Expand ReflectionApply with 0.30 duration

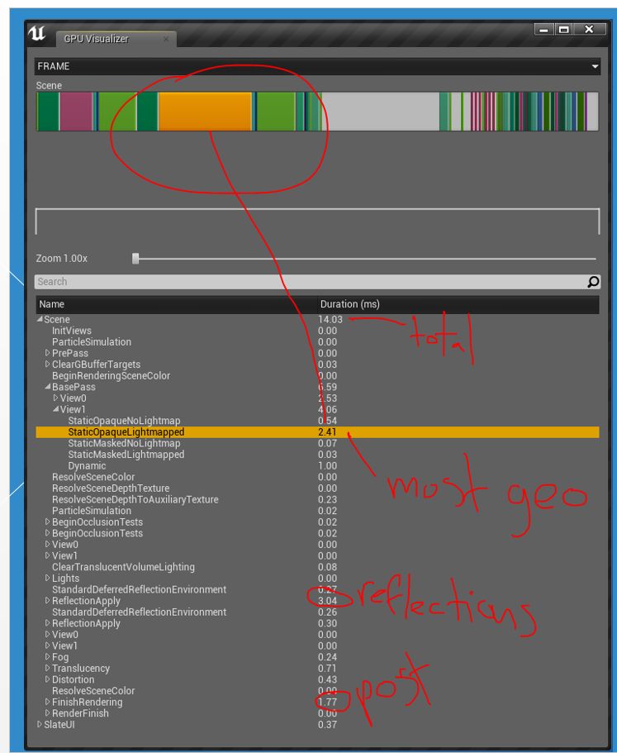pyautogui.click(x=48, y=623)
